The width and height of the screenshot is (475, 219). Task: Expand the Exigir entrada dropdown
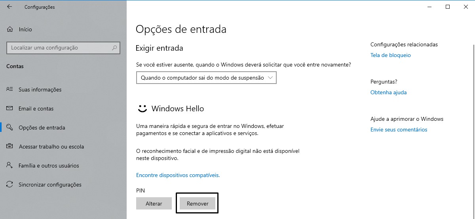[x=206, y=78]
